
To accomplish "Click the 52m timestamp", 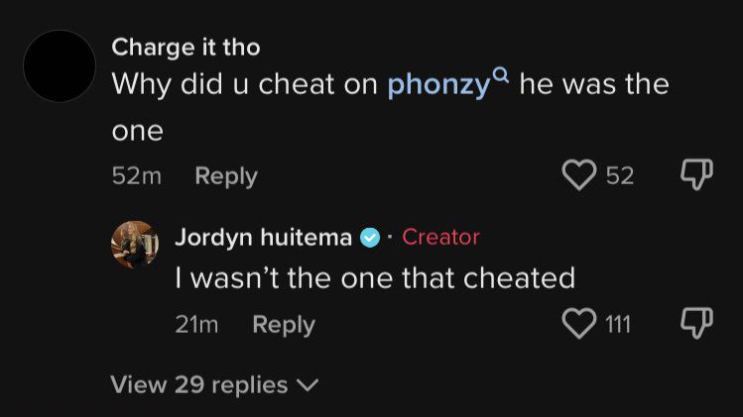I will (137, 176).
